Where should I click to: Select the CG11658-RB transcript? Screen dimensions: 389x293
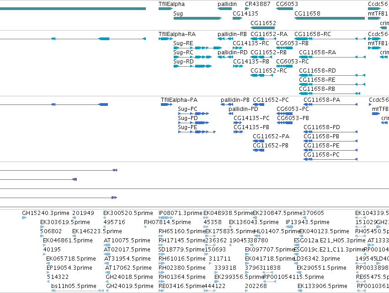point(330,94)
